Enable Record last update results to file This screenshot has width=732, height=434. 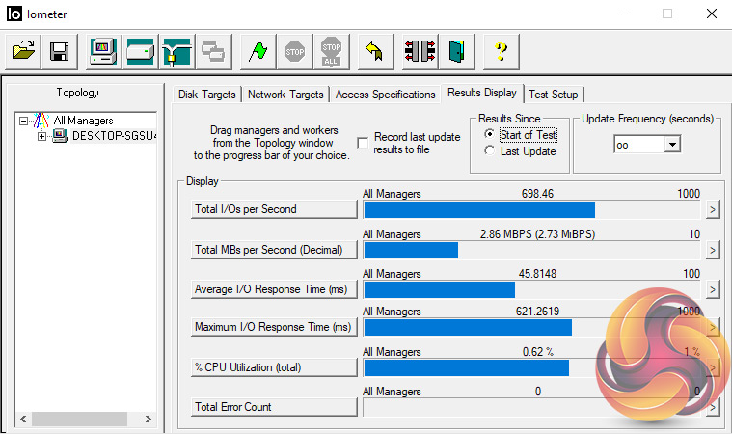pyautogui.click(x=363, y=143)
